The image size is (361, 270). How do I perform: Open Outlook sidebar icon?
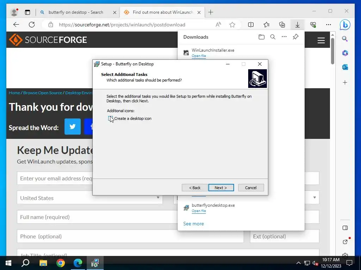(345, 67)
